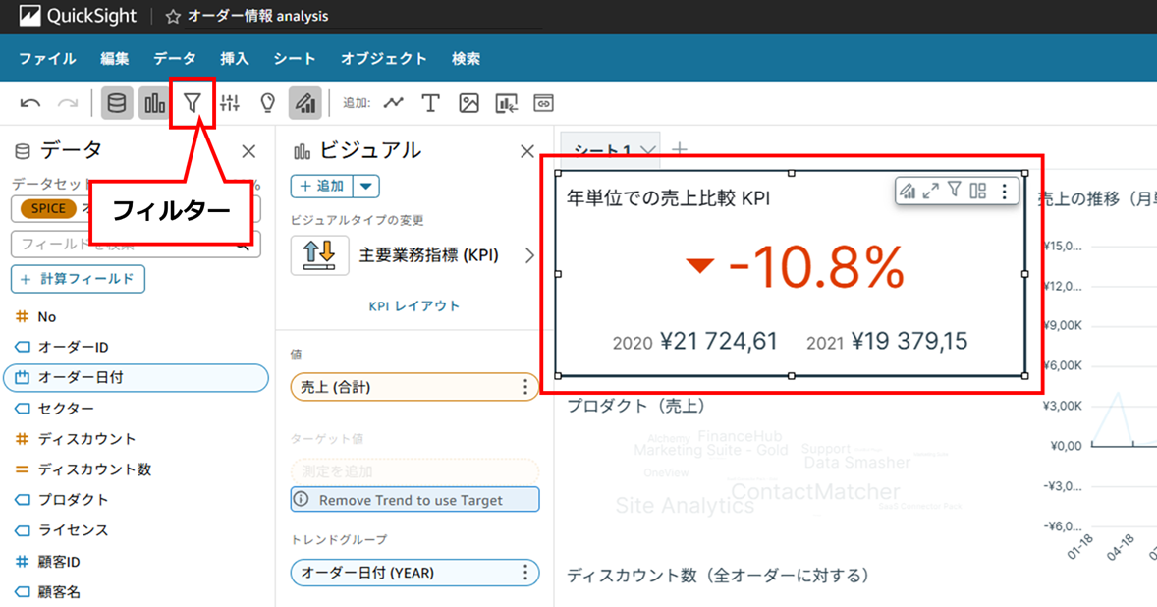Click the layout icon on the KPI visual
The height and width of the screenshot is (607, 1157).
point(977,191)
